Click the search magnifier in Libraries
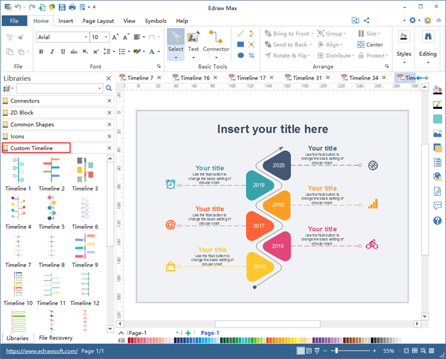 pyautogui.click(x=109, y=88)
